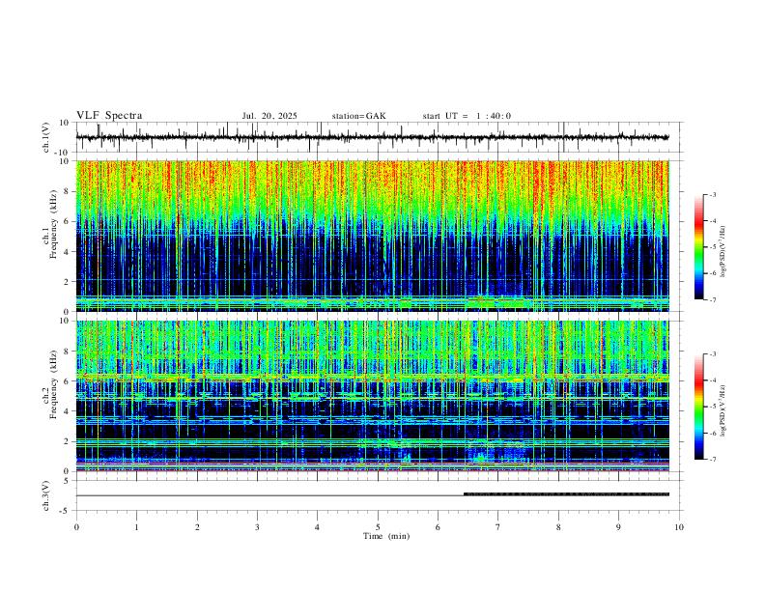Click the "station=GAK" label

point(358,116)
